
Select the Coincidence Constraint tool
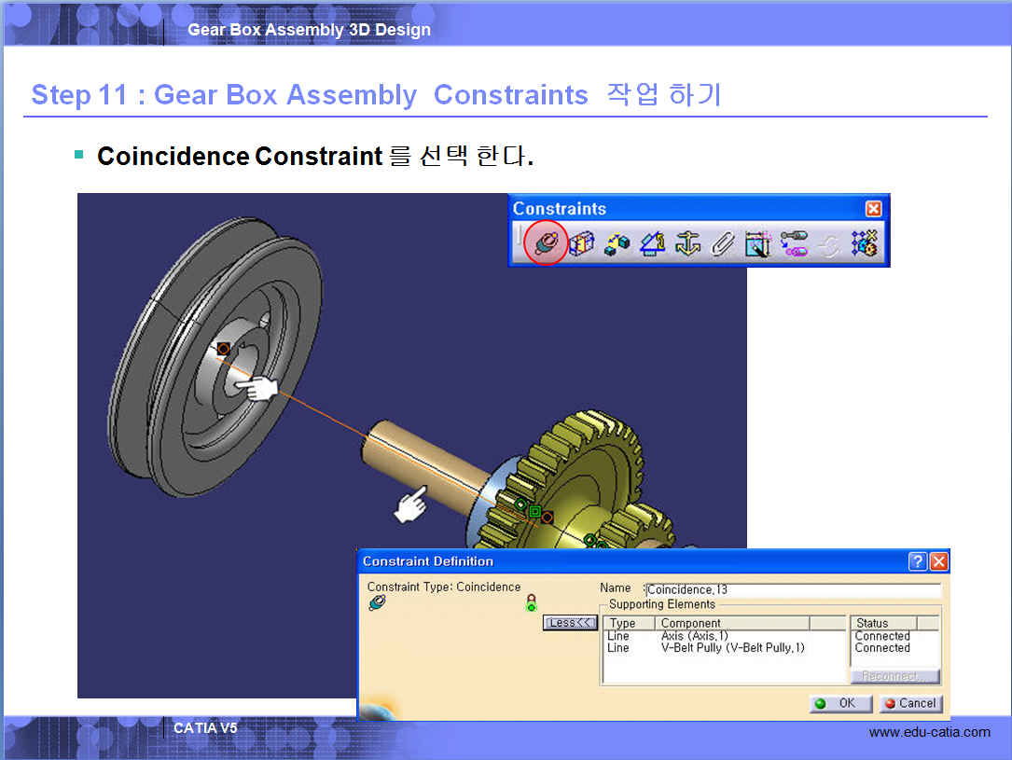pyautogui.click(x=546, y=244)
